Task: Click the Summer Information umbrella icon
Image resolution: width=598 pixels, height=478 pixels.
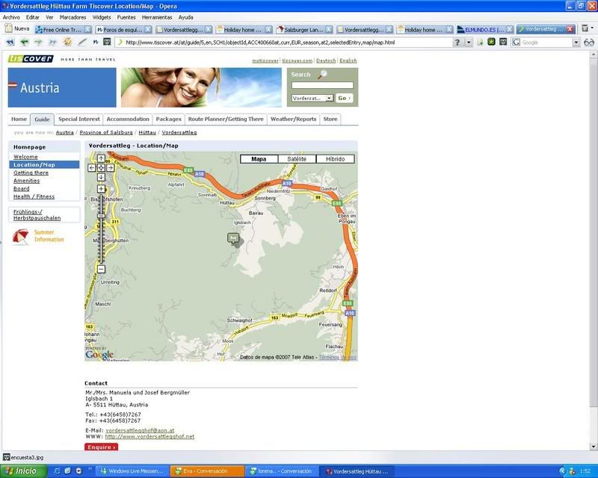Action: tap(21, 236)
